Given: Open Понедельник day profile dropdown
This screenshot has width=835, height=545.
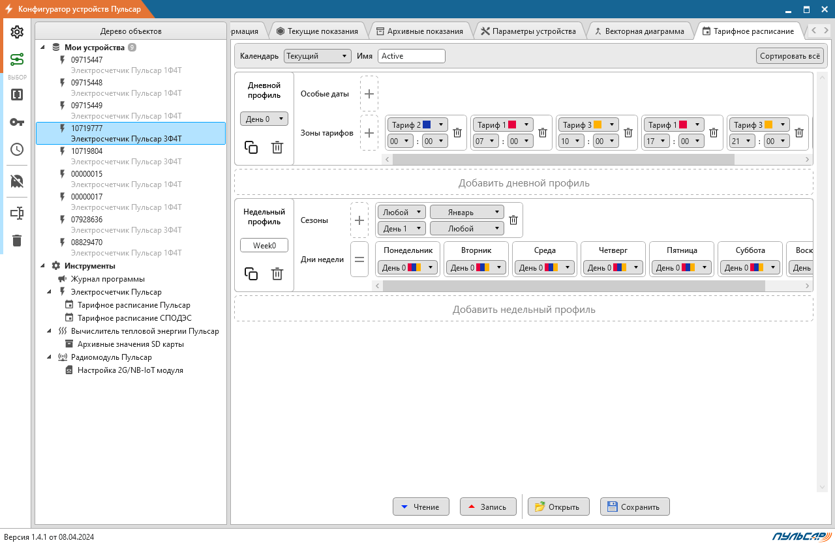Looking at the screenshot, I should click(x=408, y=267).
